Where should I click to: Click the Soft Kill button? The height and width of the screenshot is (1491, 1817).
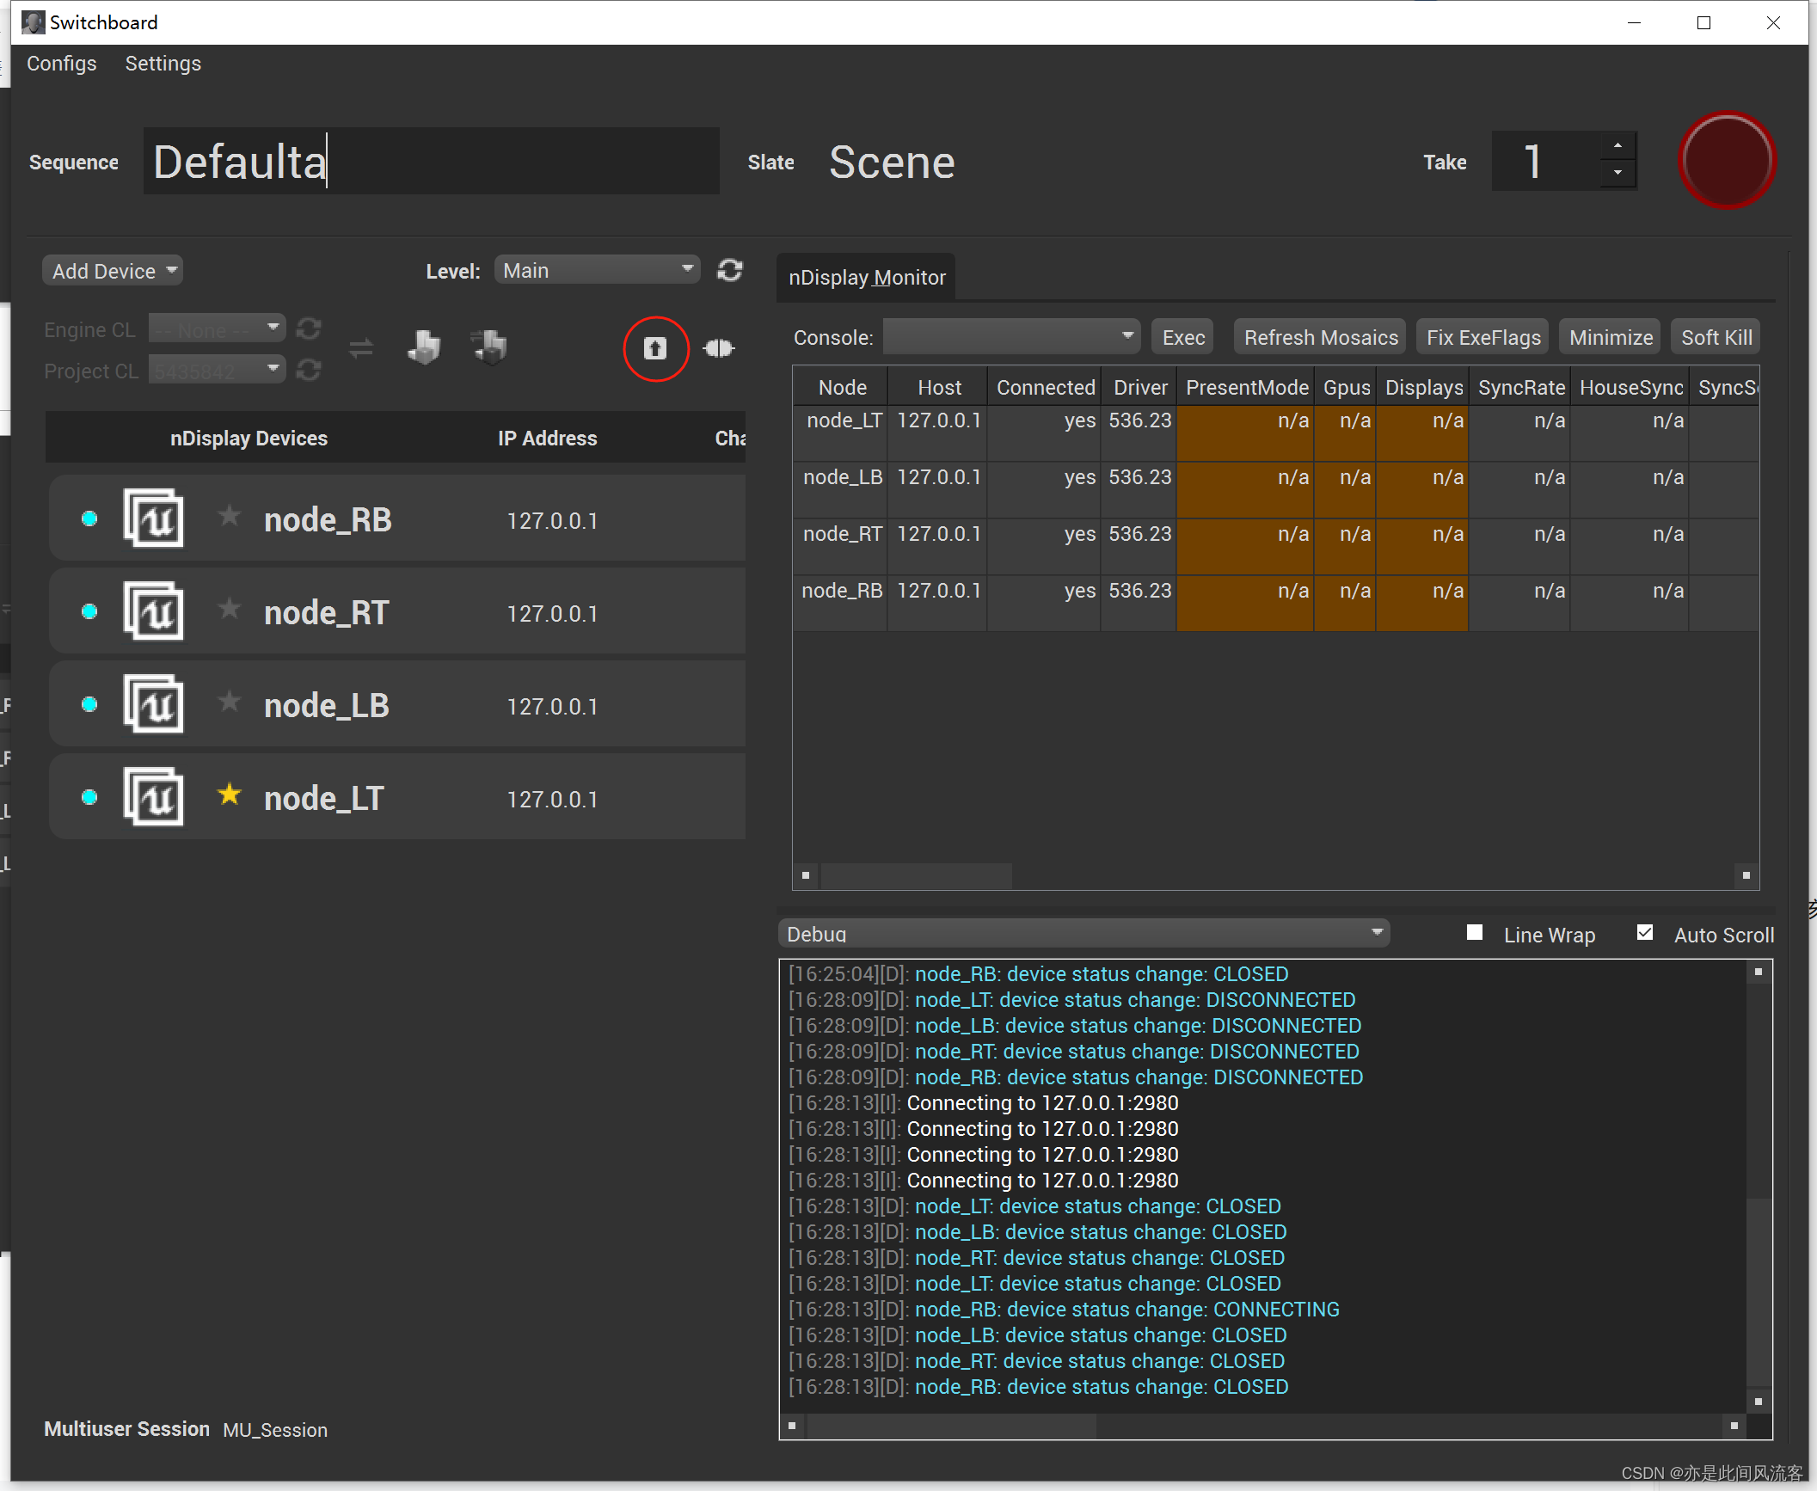[x=1715, y=336]
